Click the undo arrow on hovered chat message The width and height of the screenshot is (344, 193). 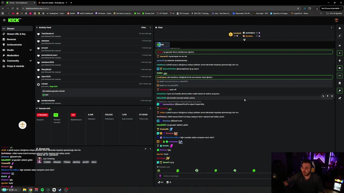323,96
